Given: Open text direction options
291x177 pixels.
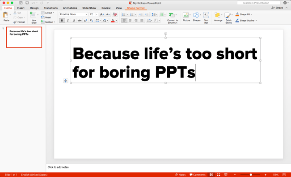Looking at the screenshot, I should (x=149, y=21).
